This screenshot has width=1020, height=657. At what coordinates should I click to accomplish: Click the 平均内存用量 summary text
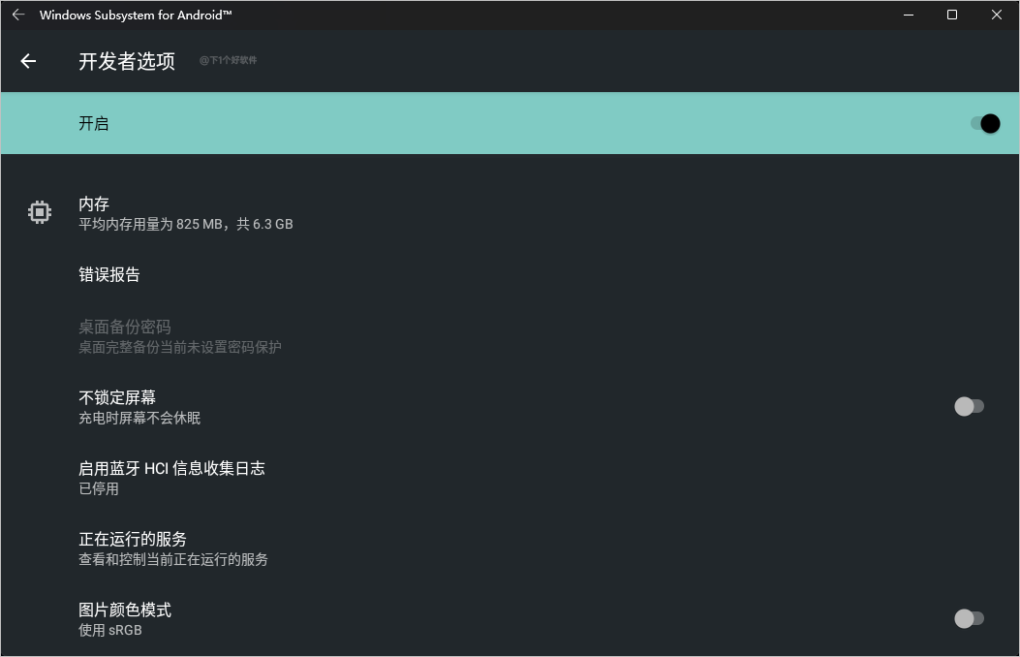point(185,224)
